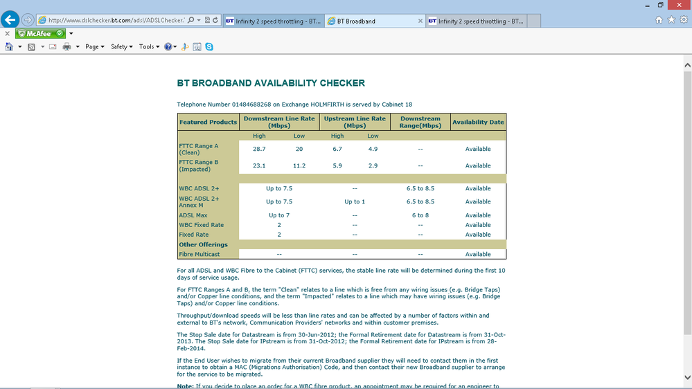Click the Fibre Multicast row label
The height and width of the screenshot is (389, 692).
(199, 255)
